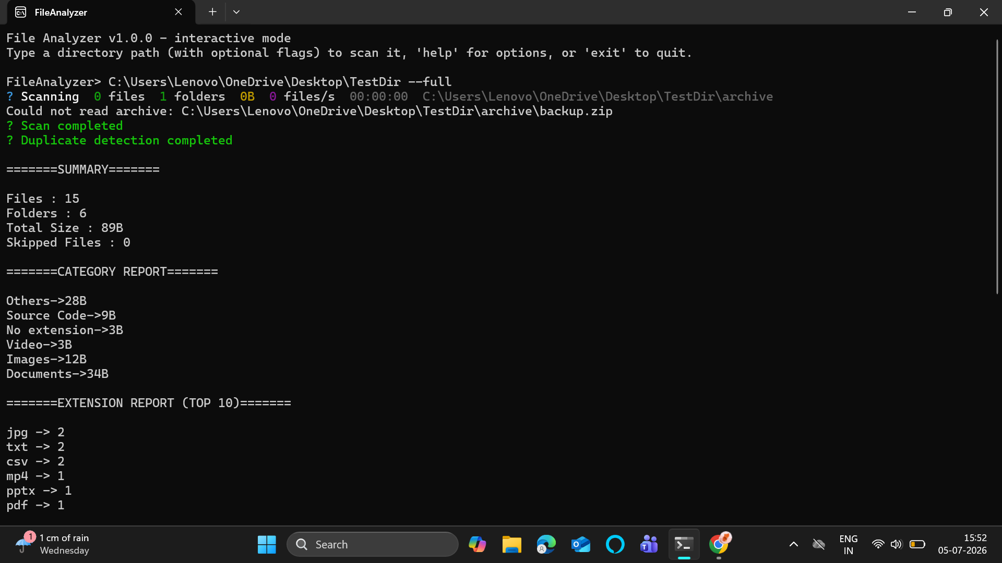Click the 'Scan completed' line
Image resolution: width=1002 pixels, height=563 pixels.
tap(65, 126)
